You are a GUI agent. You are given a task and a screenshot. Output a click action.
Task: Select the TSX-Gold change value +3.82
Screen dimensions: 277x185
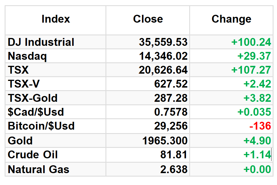click(257, 98)
